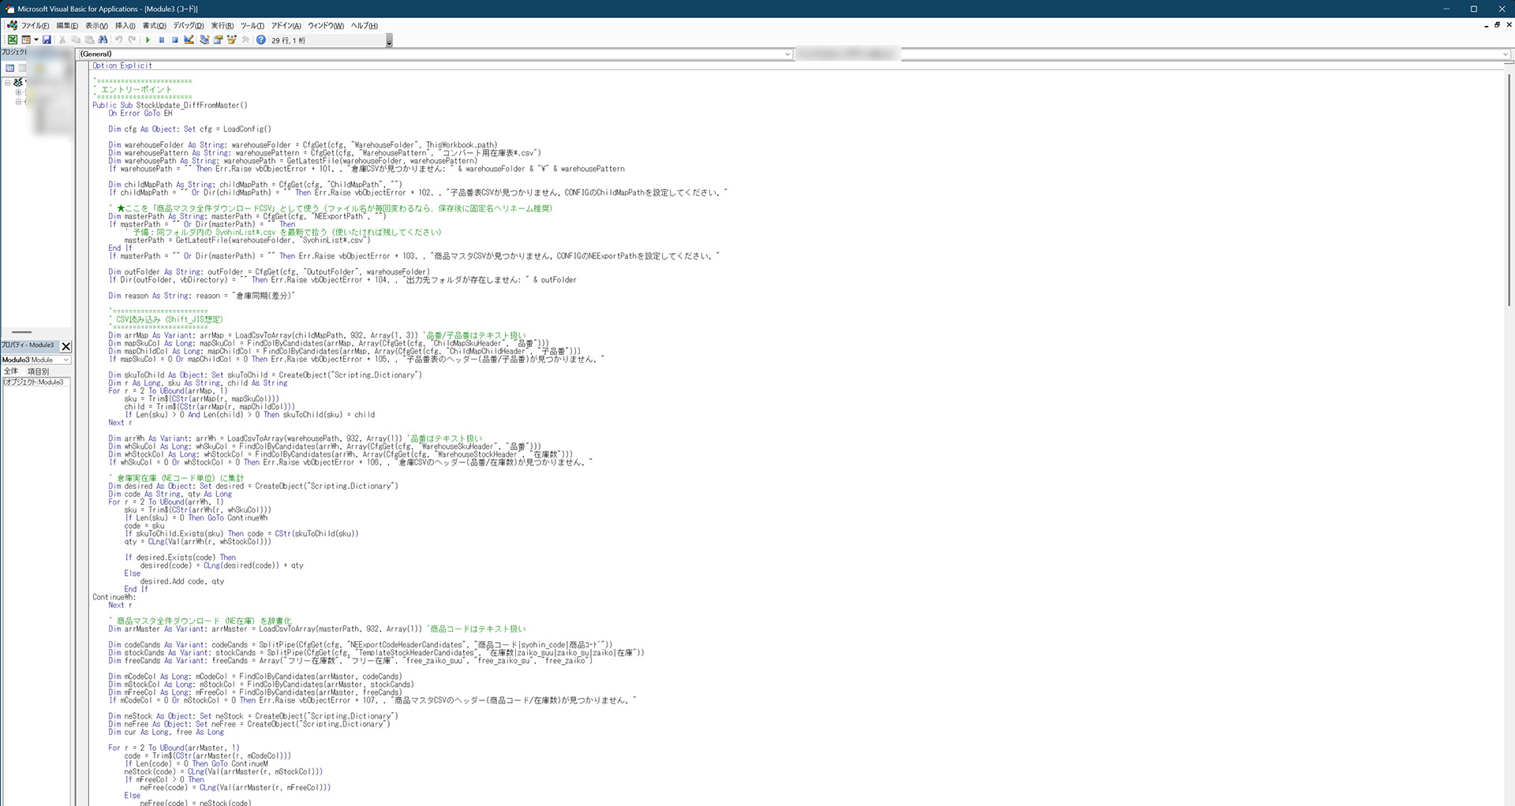Save the workbook with the floppy icon
This screenshot has height=806, width=1515.
[x=47, y=40]
